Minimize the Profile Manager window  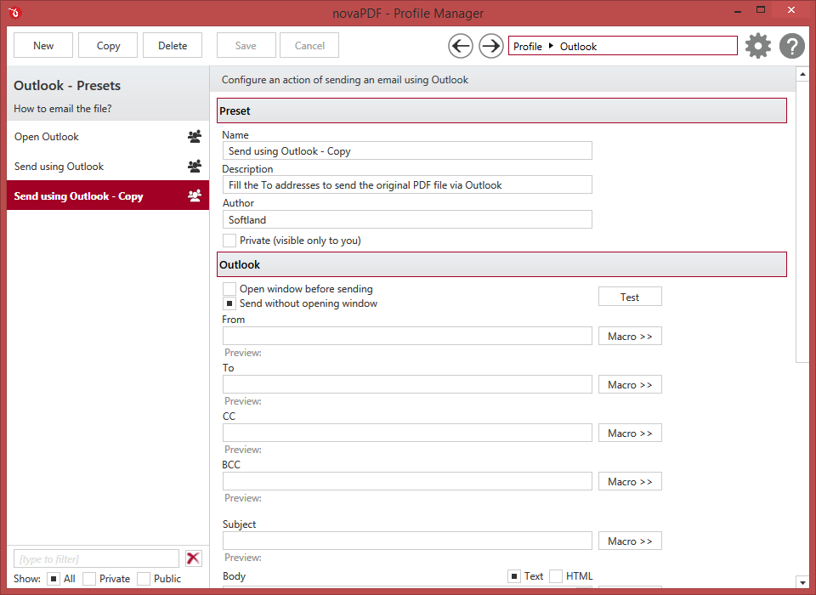738,10
